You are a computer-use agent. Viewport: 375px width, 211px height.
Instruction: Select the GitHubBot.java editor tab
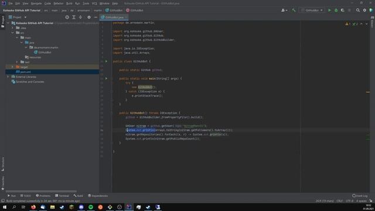tap(114, 17)
